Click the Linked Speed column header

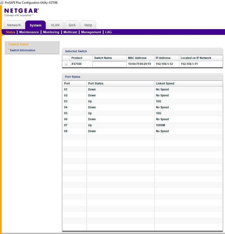[x=189, y=84]
